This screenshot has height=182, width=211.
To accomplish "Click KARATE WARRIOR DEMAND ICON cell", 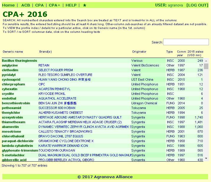I will coord(63,146).
